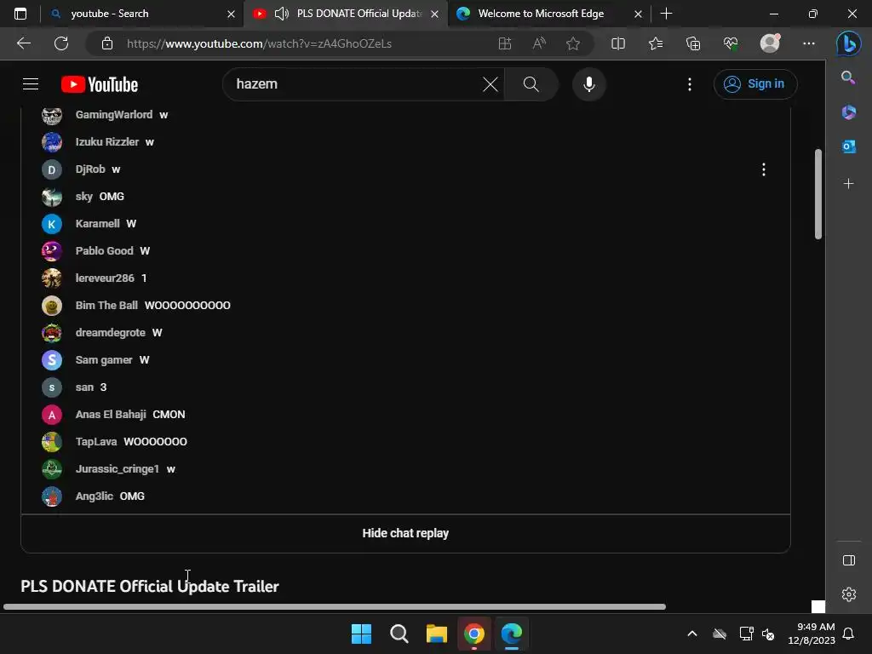
Task: Open YouTube settings three-dot menu
Action: pos(690,84)
